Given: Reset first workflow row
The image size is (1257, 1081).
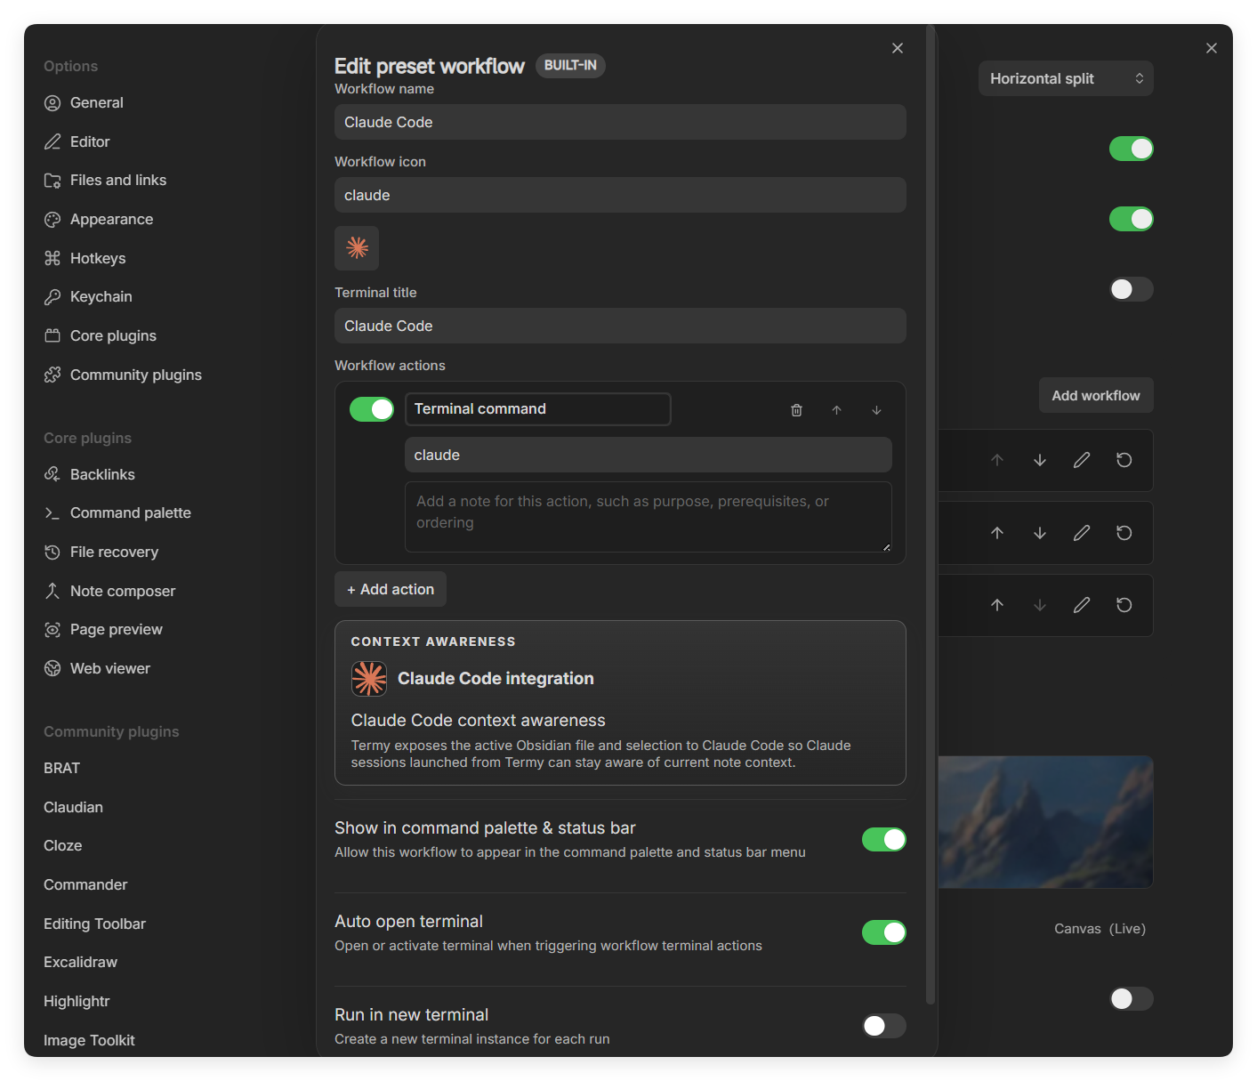Looking at the screenshot, I should point(1124,460).
